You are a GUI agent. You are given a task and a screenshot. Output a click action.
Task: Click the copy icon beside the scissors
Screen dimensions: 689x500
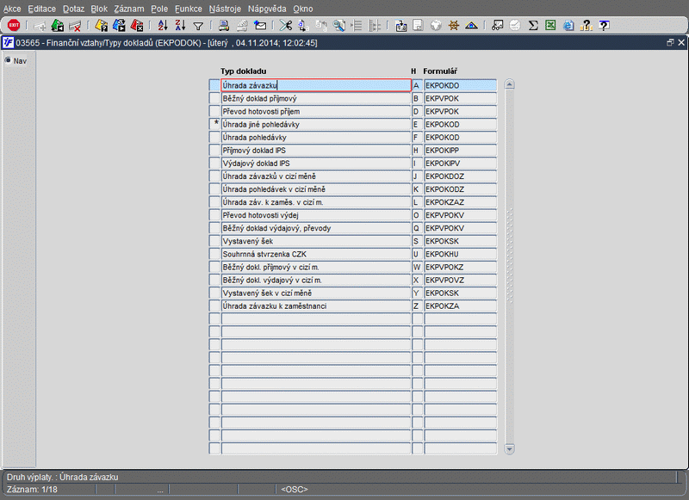(x=303, y=26)
